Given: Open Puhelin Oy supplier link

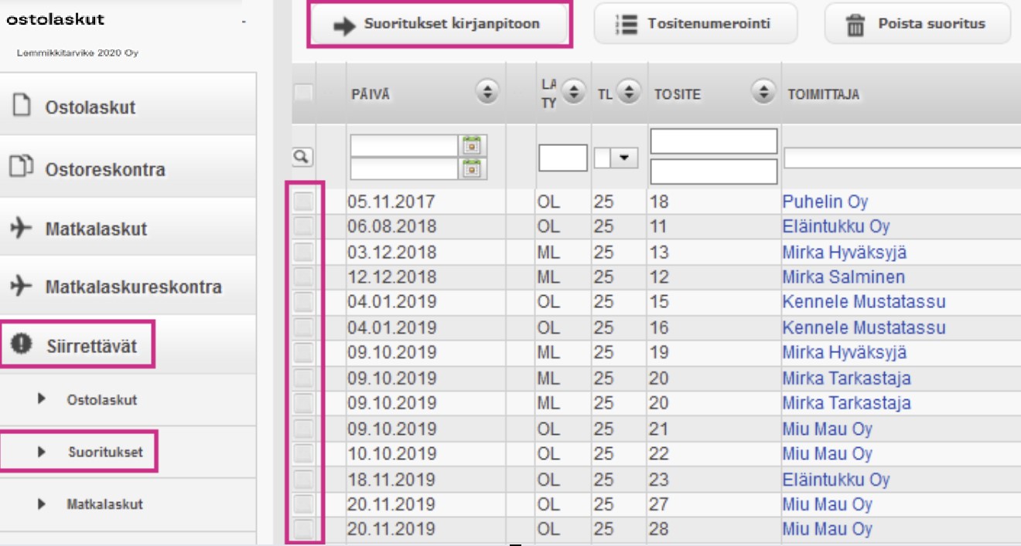Looking at the screenshot, I should (825, 202).
